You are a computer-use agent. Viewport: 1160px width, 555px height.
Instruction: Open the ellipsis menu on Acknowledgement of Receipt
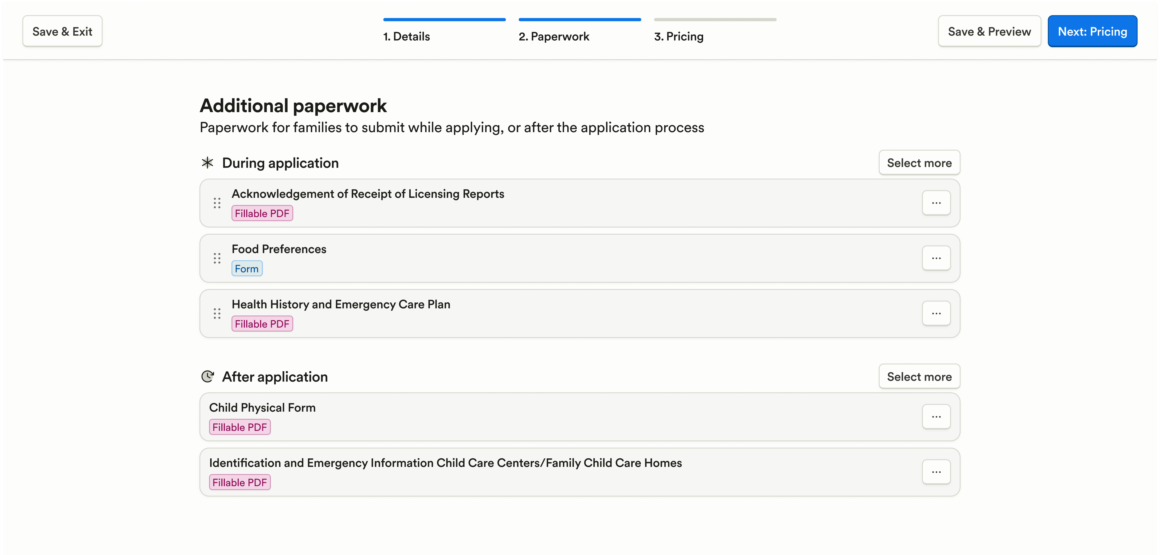[936, 203]
